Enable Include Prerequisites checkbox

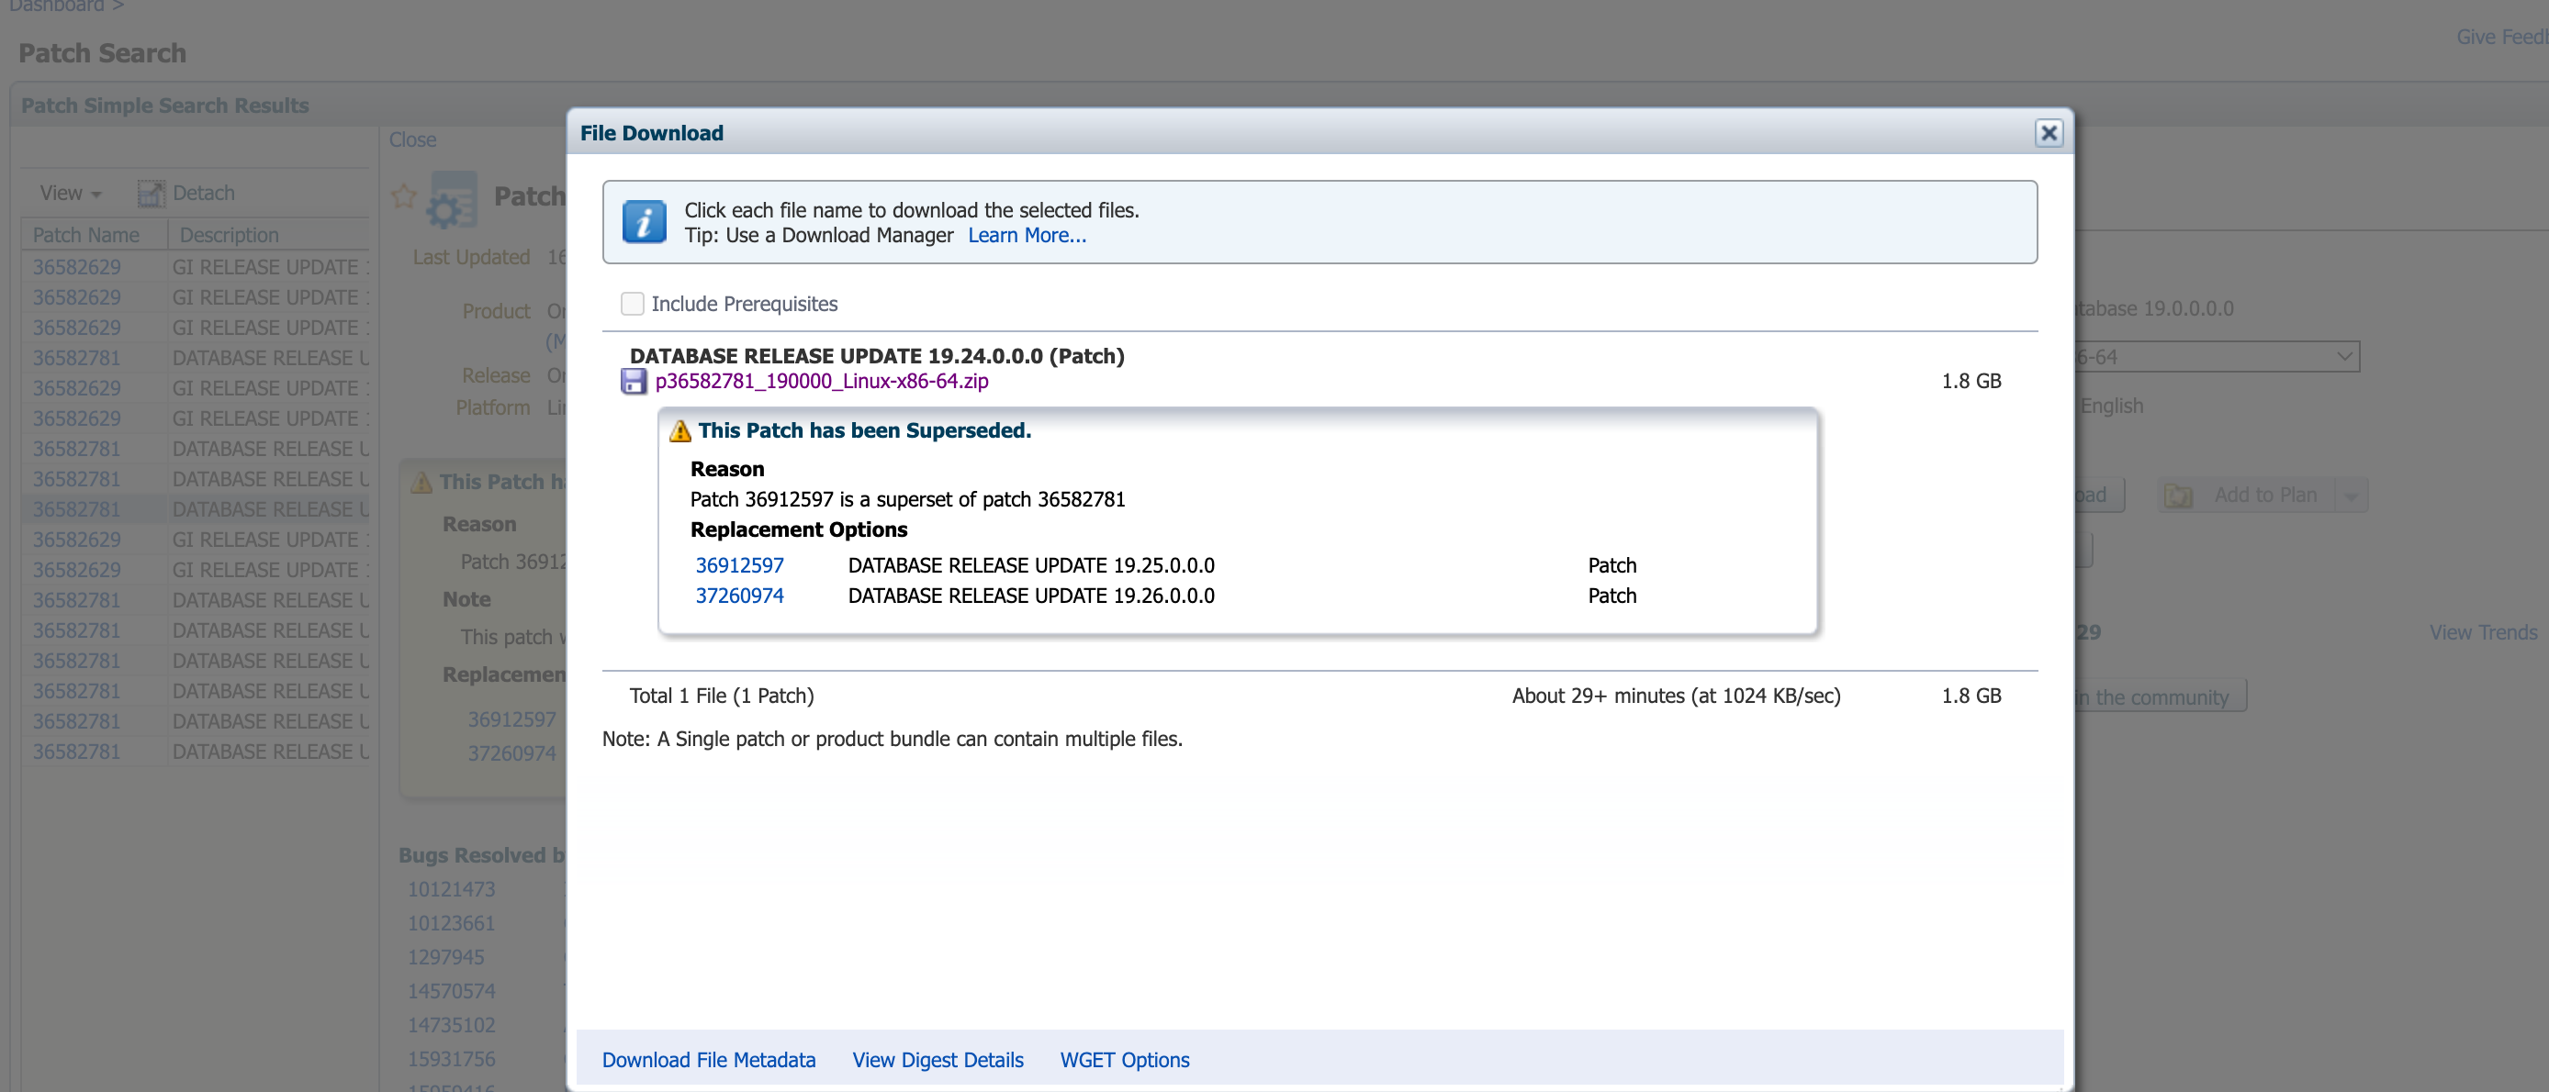[632, 304]
